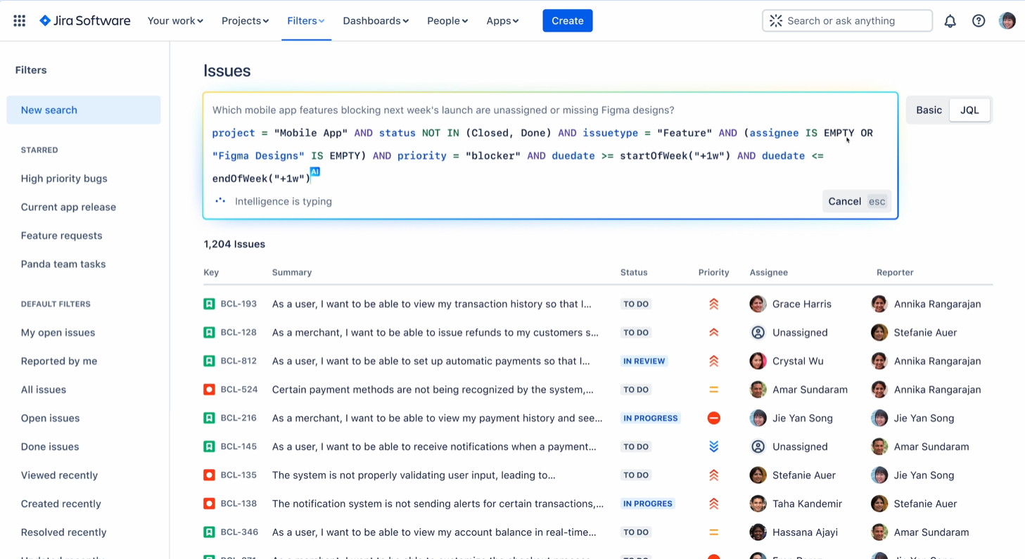Screen dimensions: 1025x559
Task: Switch to Basic search mode
Action: click(929, 110)
